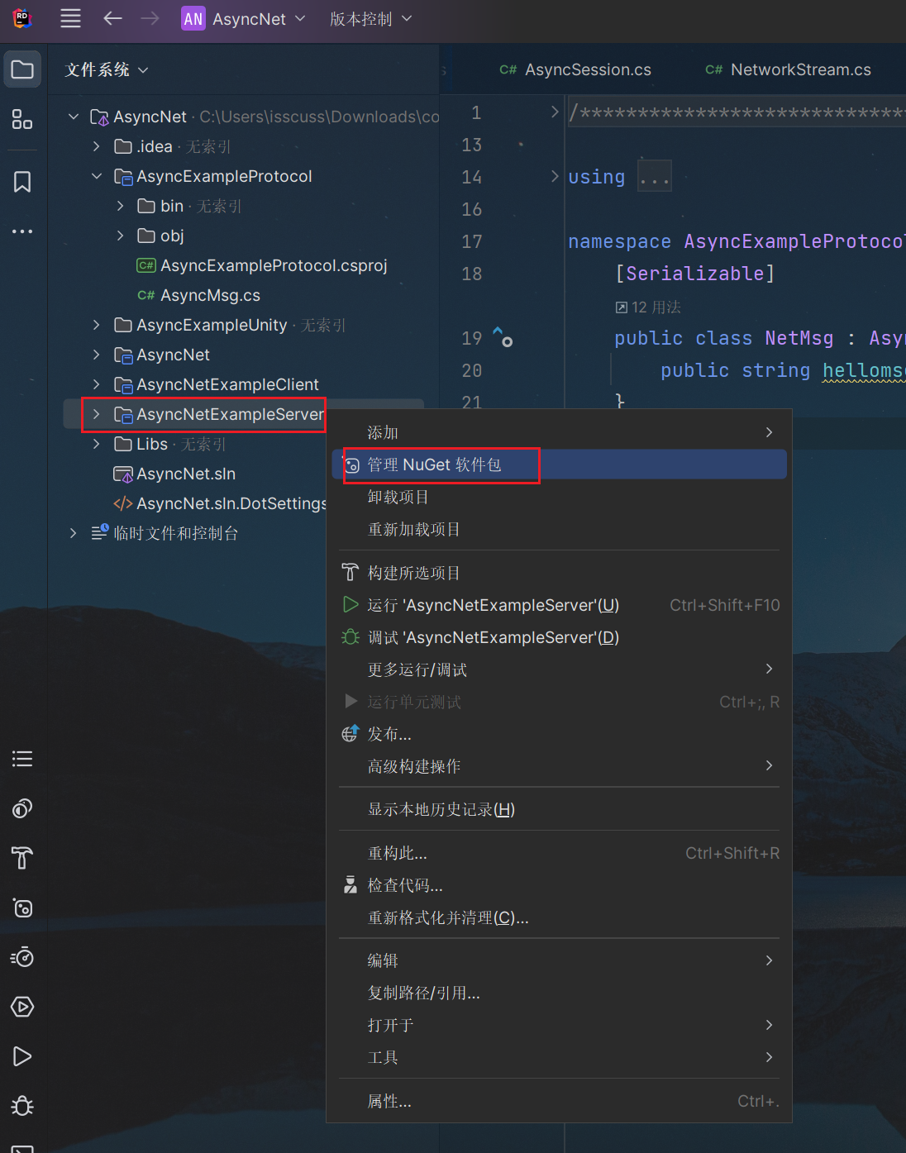Viewport: 906px width, 1153px height.
Task: Open the AsyncNet project dropdown
Action: tap(244, 19)
